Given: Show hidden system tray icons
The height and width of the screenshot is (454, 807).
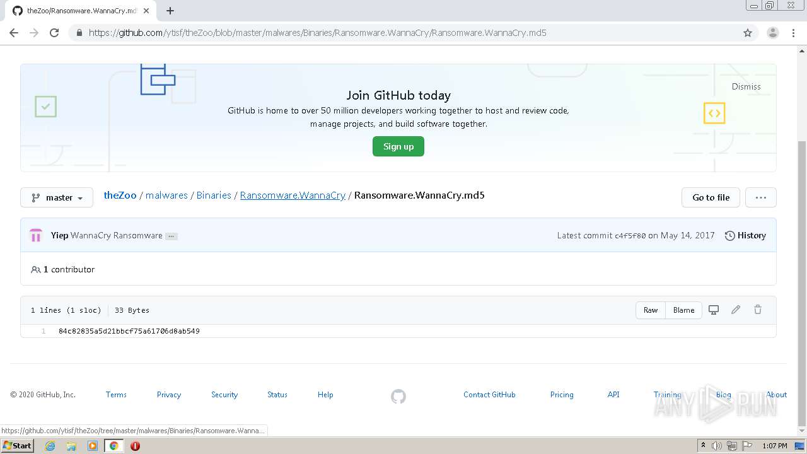Looking at the screenshot, I should [703, 446].
